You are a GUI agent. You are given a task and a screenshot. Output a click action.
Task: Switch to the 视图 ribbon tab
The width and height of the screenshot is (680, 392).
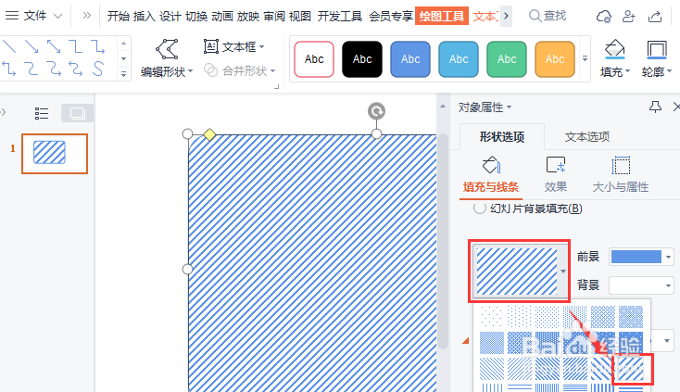(x=300, y=17)
